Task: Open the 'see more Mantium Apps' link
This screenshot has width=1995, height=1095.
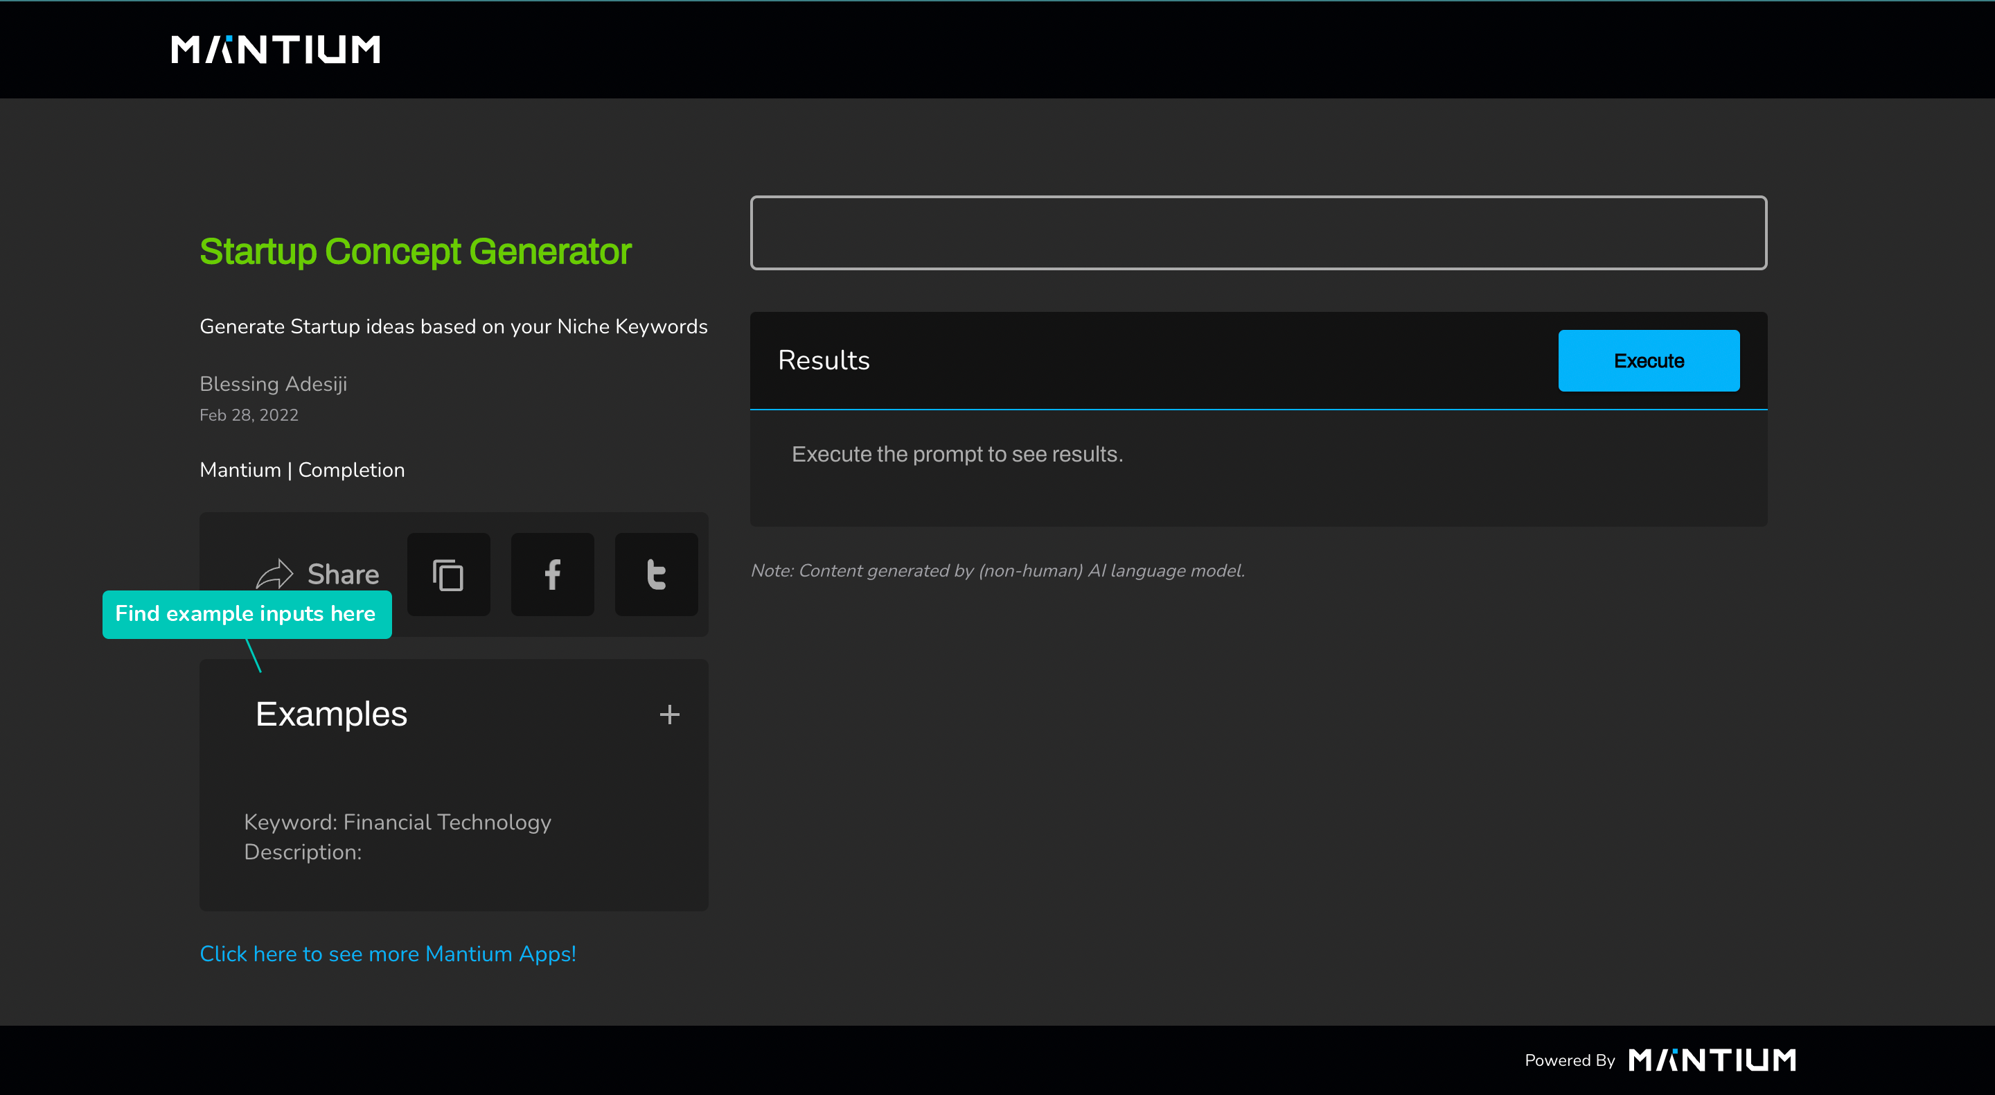Action: (x=387, y=953)
